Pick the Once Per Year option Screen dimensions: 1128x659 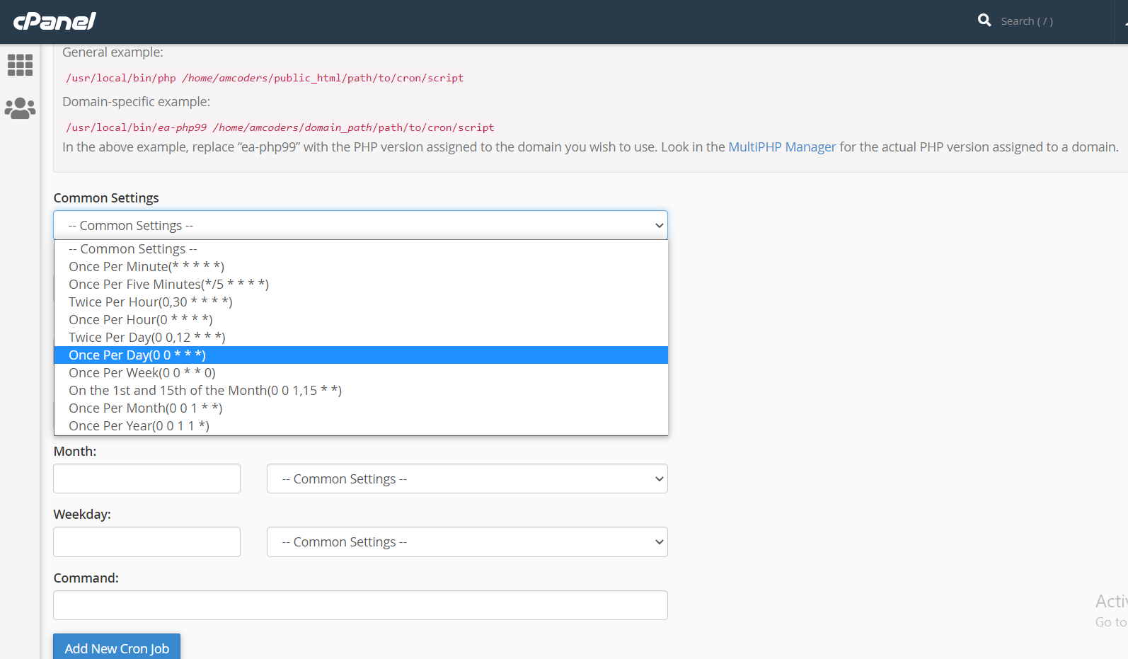[x=139, y=426]
